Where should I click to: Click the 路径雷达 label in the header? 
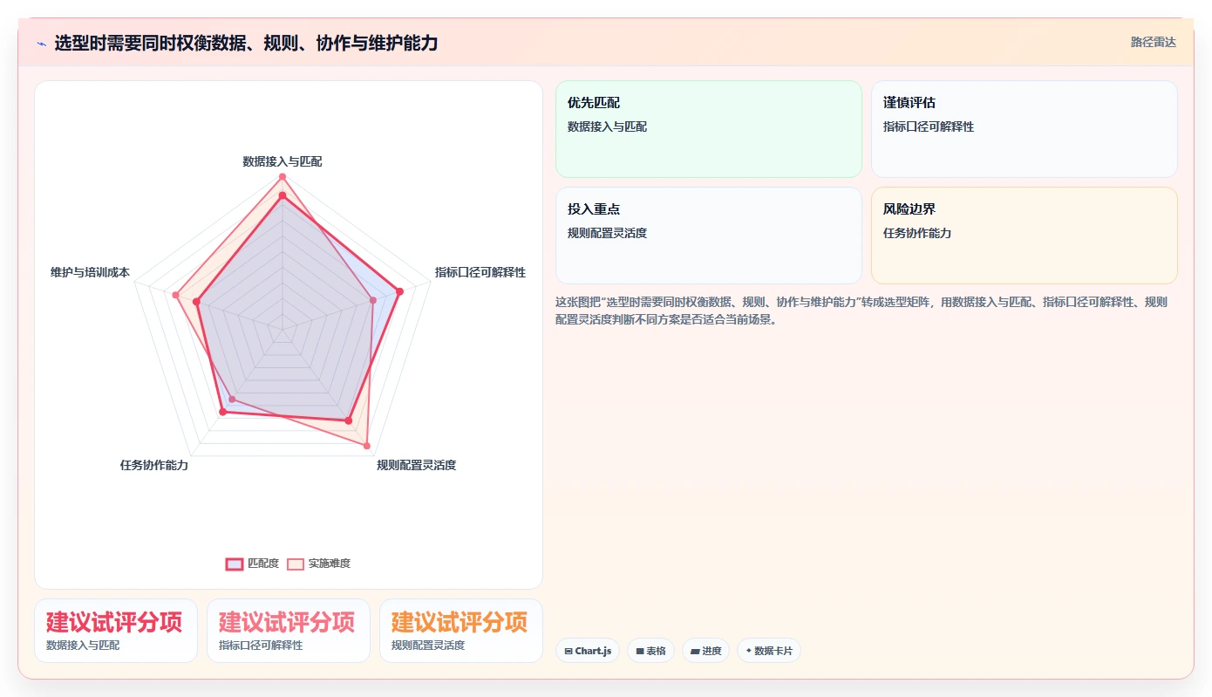(1154, 42)
